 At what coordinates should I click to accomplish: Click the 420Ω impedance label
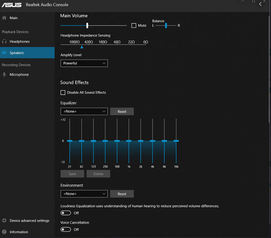pos(89,42)
